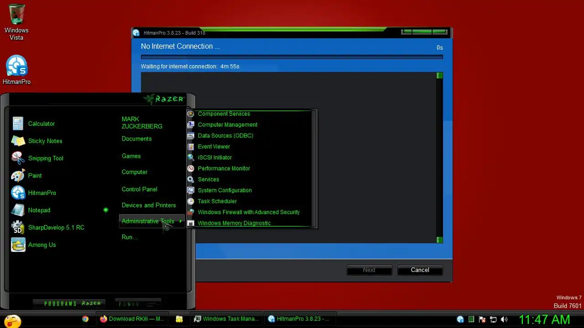
Task: Open Computer Management
Action: [x=227, y=124]
